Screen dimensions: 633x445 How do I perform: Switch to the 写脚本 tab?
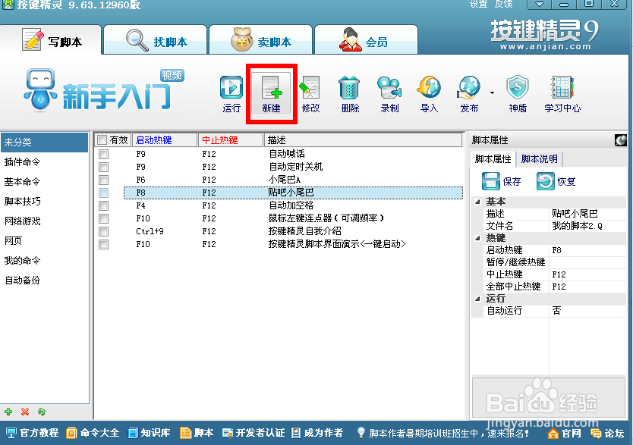51,40
